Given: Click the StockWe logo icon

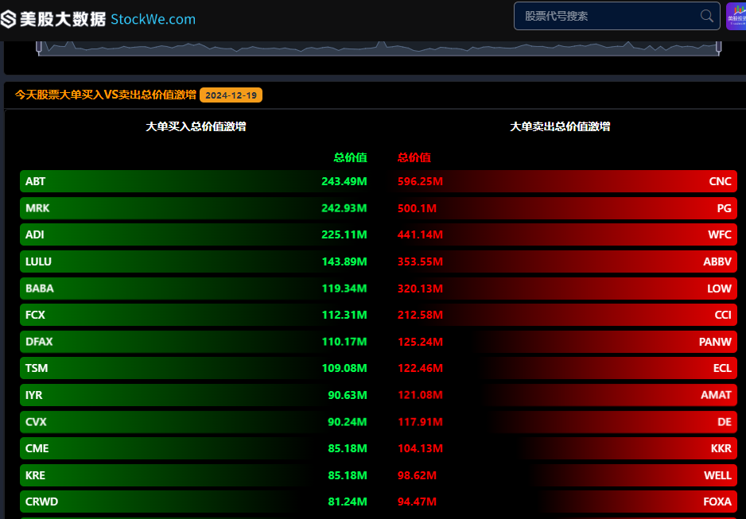Looking at the screenshot, I should (x=8, y=19).
